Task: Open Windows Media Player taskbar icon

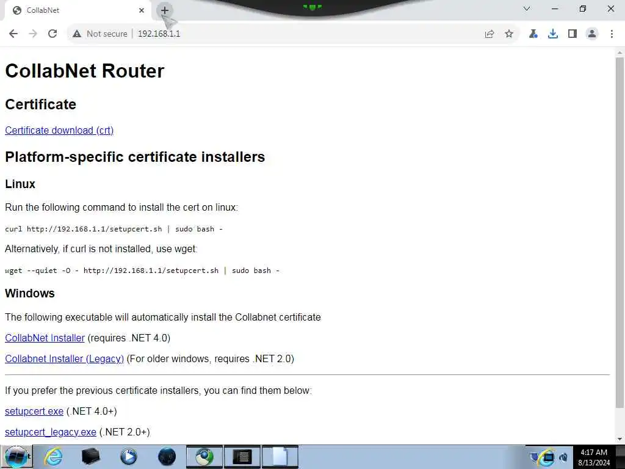Action: [x=128, y=457]
